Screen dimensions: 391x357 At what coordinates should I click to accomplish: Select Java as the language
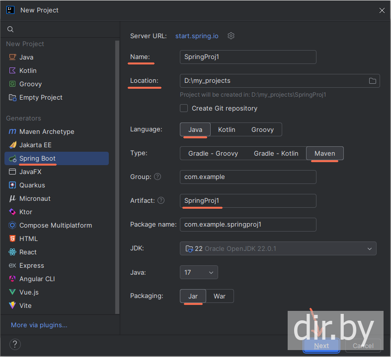(195, 129)
